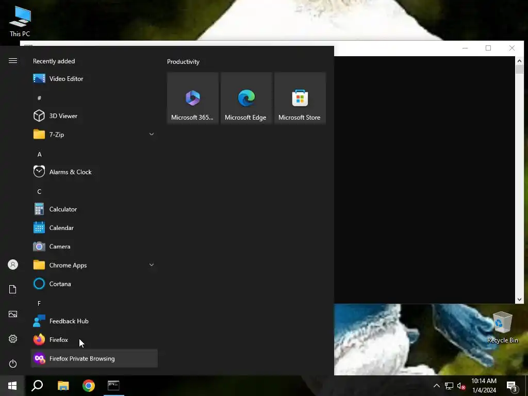Expand the Chrome Apps folder chevron

coord(152,265)
